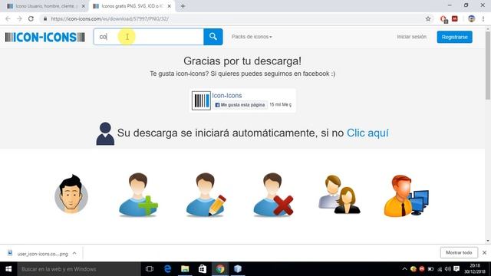Close the downloads bar

pyautogui.click(x=484, y=252)
